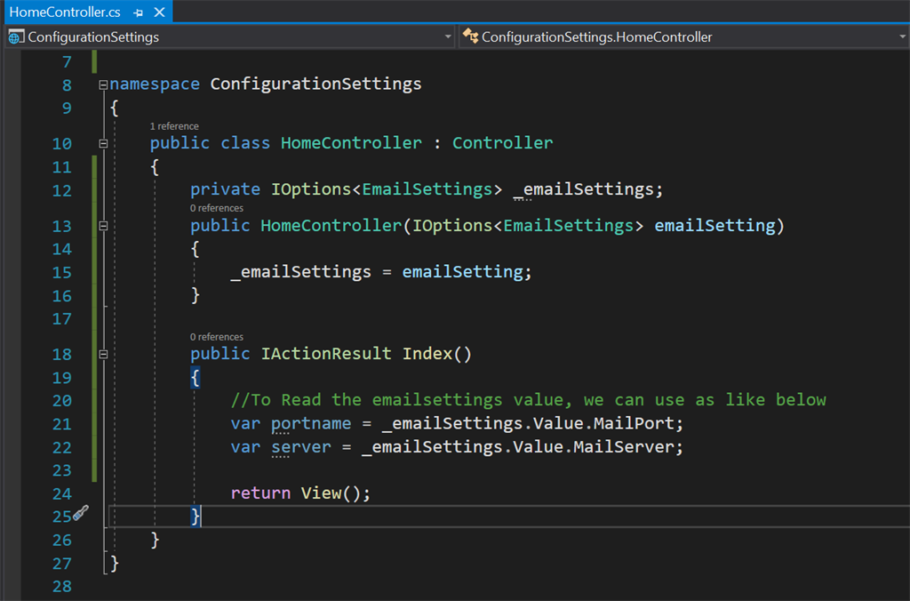Click 'Index()' method name
The height and width of the screenshot is (601, 910).
coord(437,354)
